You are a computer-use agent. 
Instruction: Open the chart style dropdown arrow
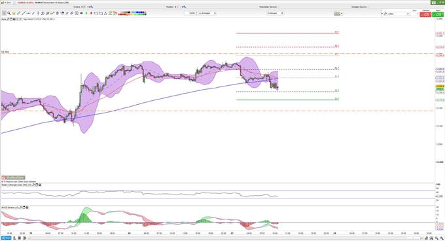[x=342, y=13]
